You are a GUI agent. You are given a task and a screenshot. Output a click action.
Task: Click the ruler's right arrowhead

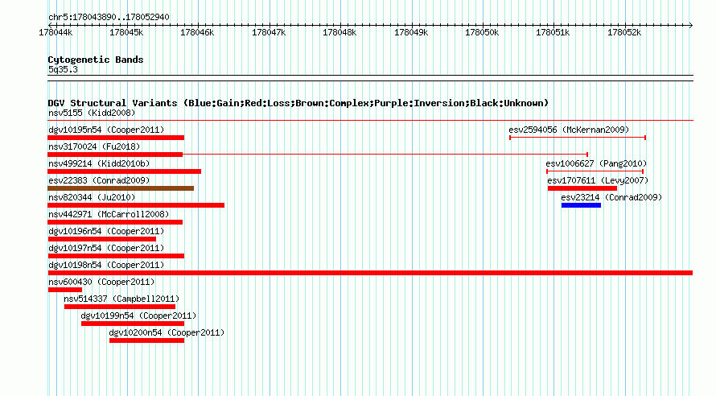click(x=691, y=25)
